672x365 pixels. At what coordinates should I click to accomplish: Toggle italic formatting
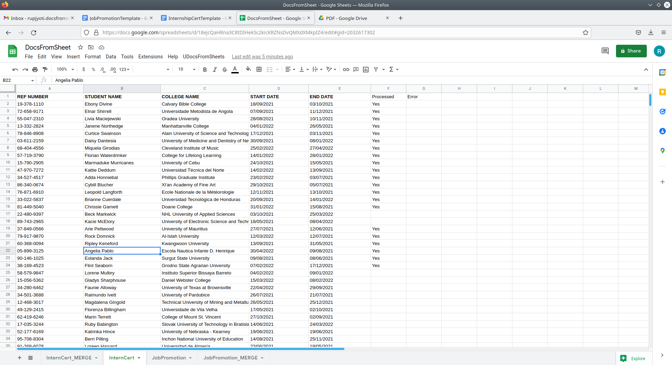[x=215, y=70]
